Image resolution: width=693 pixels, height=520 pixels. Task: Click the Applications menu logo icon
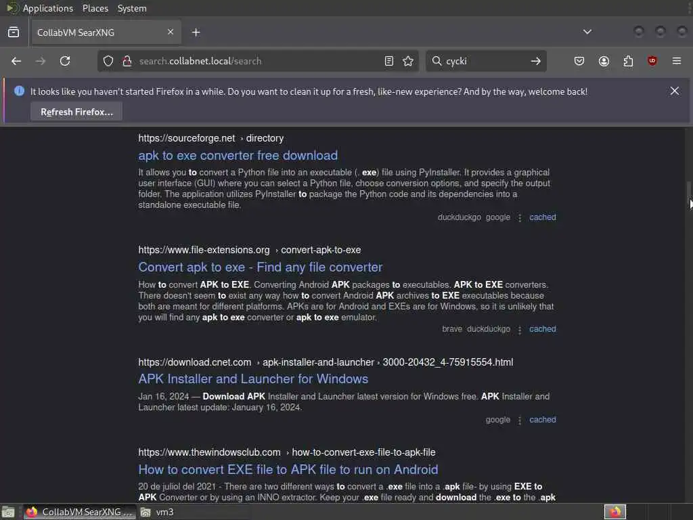pos(12,8)
